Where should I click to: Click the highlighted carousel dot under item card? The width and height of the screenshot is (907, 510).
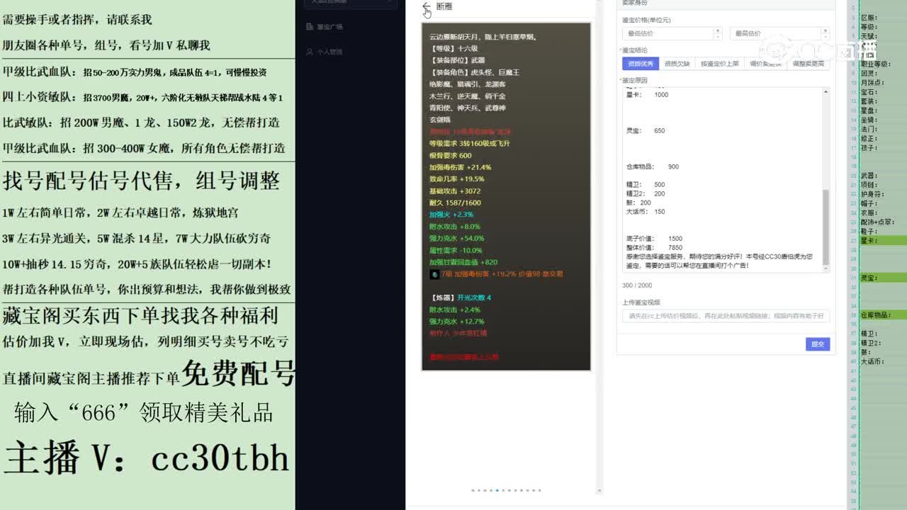coord(497,490)
